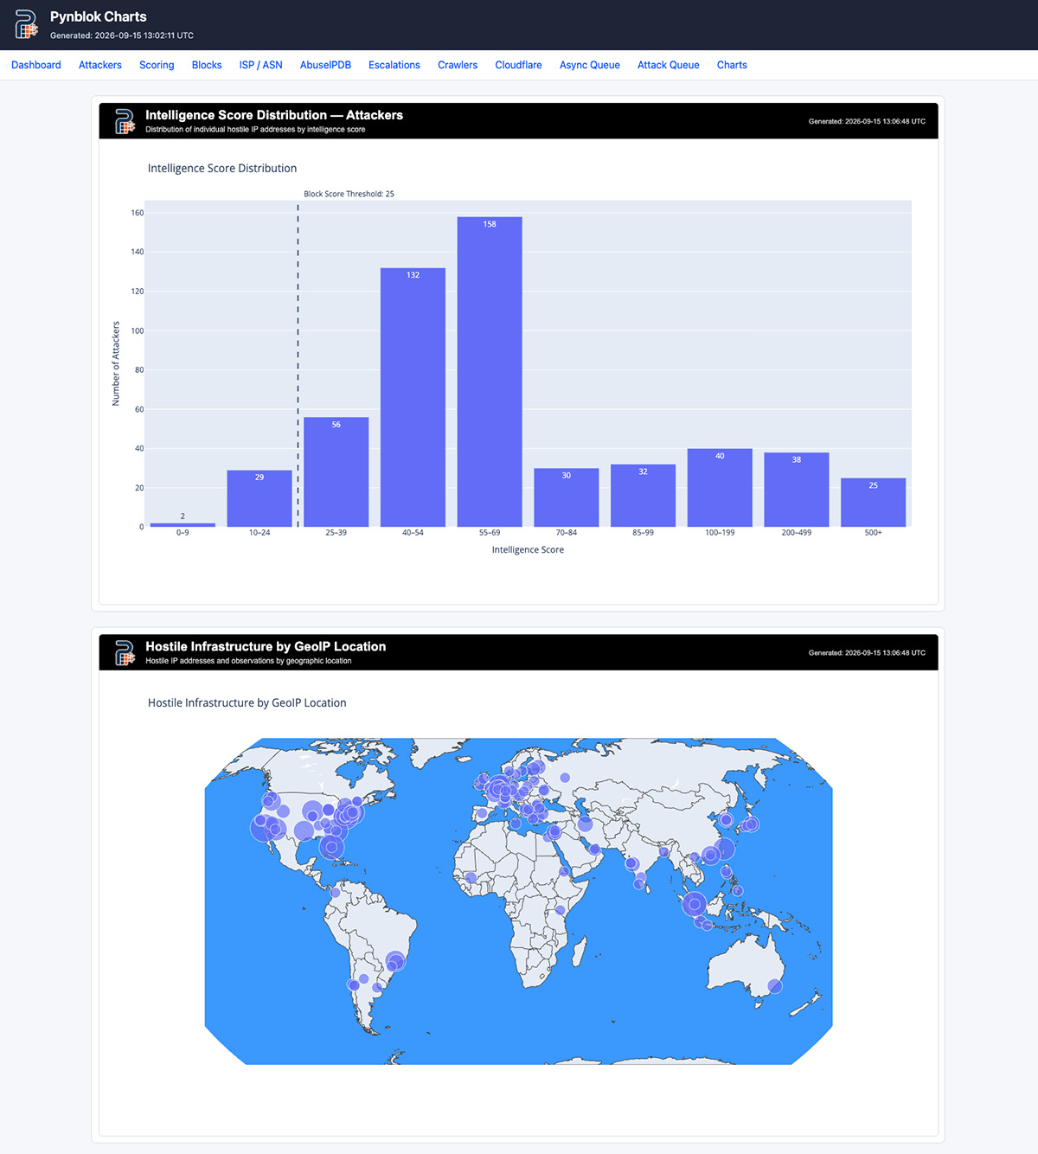Click the 'Pynblok Charts' page heading
The image size is (1038, 1154).
(99, 16)
